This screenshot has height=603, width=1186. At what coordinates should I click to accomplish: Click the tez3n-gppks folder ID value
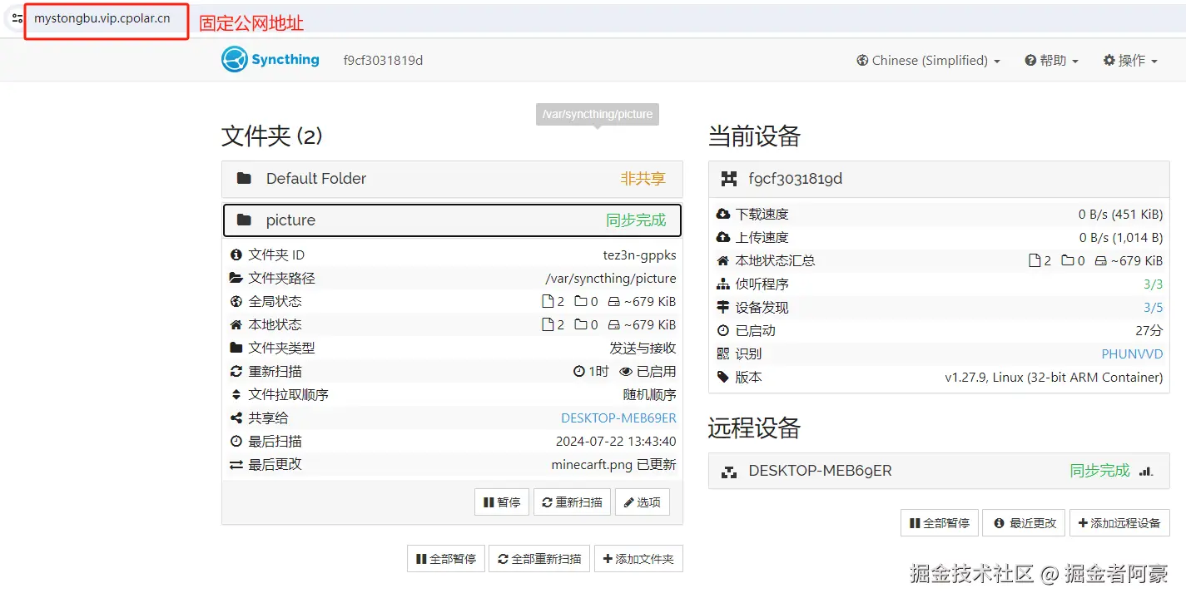[640, 255]
